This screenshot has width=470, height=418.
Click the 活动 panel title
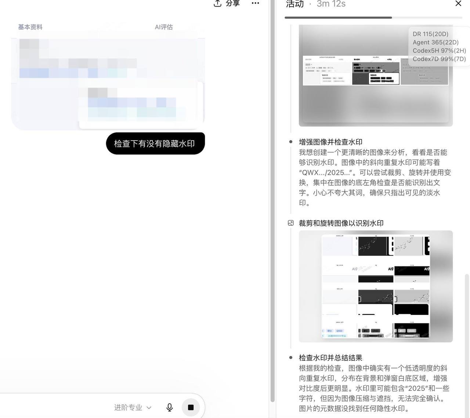(x=295, y=4)
